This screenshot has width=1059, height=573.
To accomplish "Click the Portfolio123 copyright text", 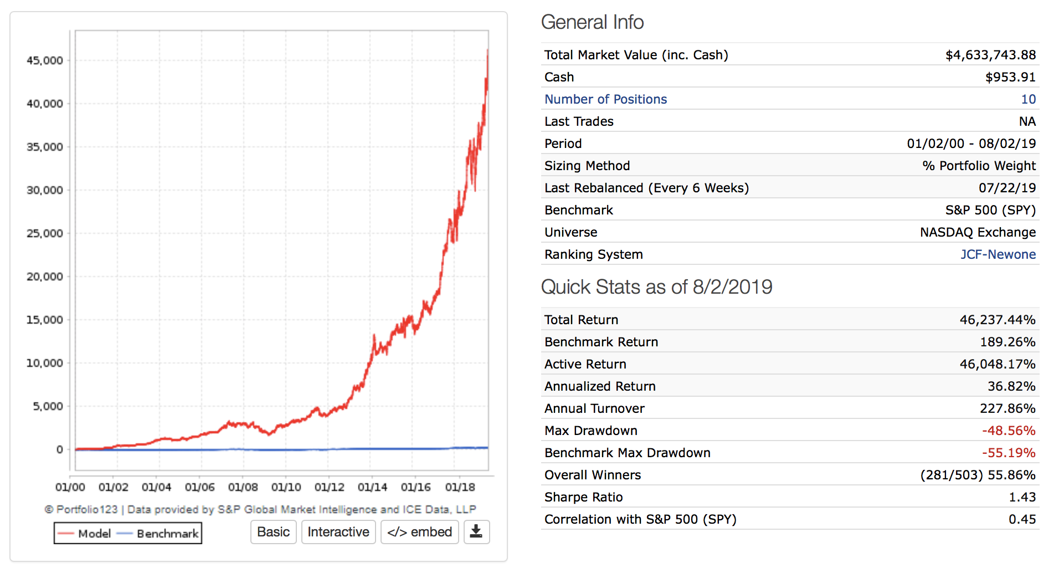I will (260, 509).
